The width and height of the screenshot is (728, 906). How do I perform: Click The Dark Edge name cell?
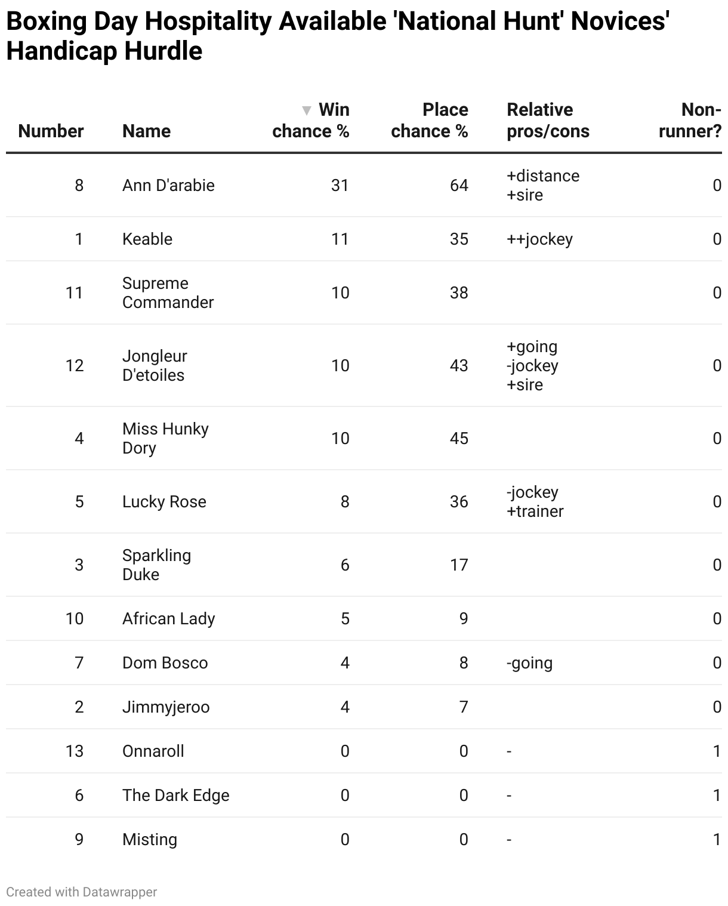pyautogui.click(x=175, y=796)
